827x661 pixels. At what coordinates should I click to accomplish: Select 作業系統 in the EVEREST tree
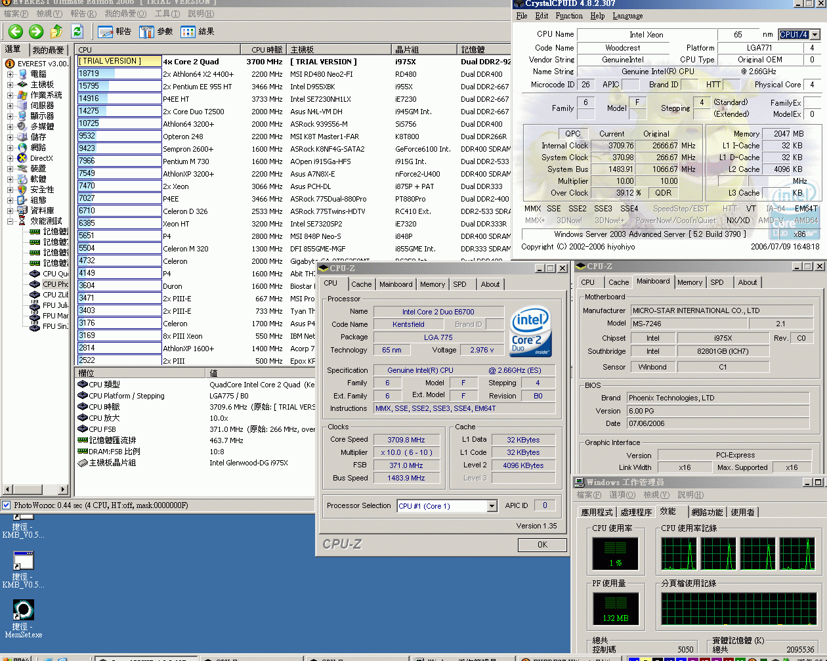coord(46,95)
